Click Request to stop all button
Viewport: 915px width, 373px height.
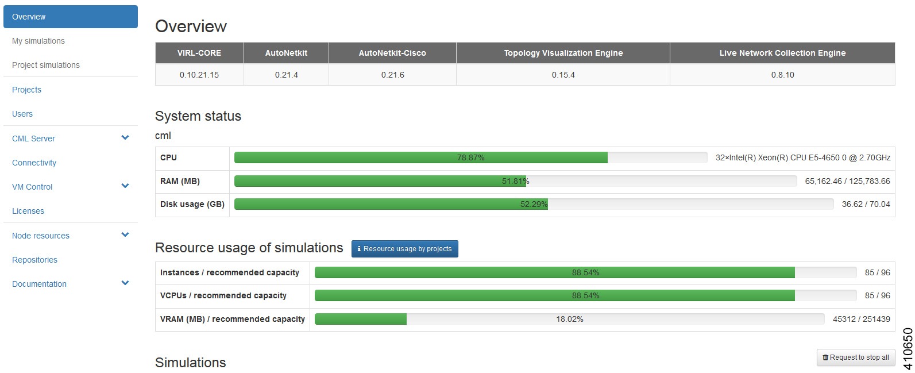click(x=856, y=357)
